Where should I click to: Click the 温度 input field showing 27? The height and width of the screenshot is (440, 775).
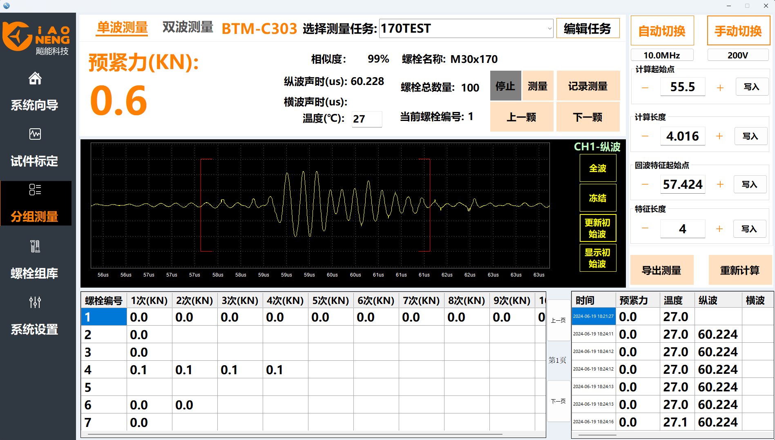(367, 119)
